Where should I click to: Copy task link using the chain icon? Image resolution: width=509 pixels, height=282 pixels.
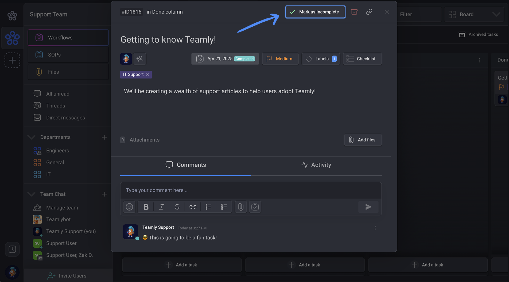pyautogui.click(x=369, y=12)
